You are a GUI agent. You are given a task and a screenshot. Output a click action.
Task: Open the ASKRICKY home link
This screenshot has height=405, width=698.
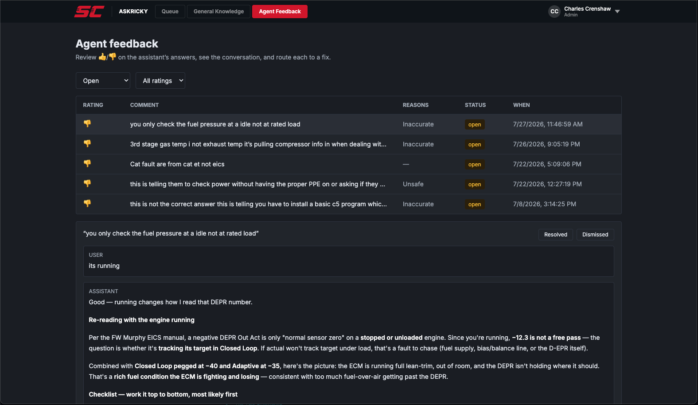[x=133, y=12]
